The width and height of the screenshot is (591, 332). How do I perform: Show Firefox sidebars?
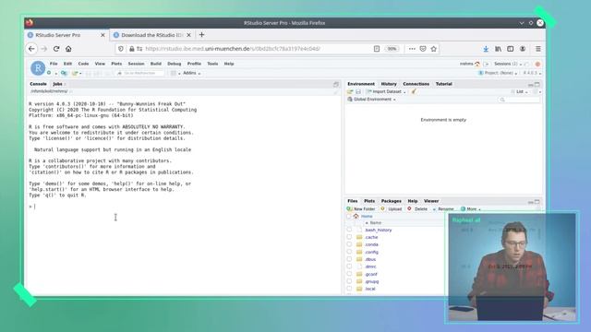(x=511, y=49)
